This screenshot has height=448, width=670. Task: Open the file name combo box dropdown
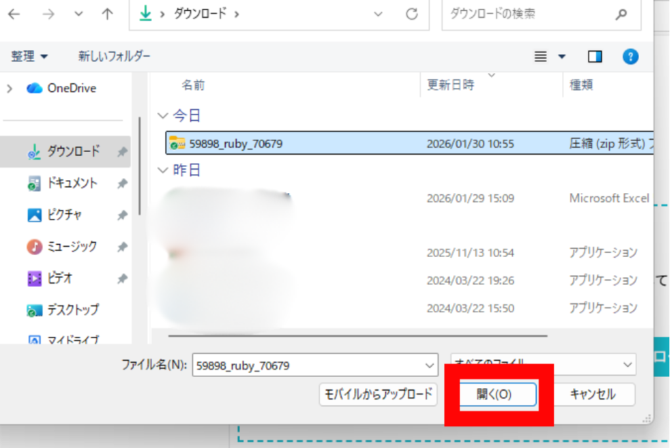(x=430, y=365)
